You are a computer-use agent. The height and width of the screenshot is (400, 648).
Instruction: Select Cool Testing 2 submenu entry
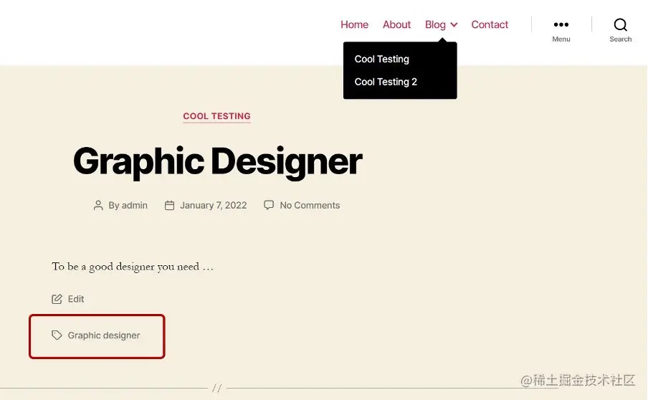pyautogui.click(x=386, y=82)
